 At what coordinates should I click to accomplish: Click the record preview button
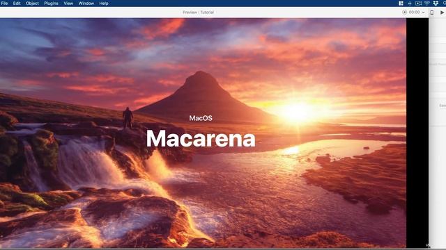[404, 12]
